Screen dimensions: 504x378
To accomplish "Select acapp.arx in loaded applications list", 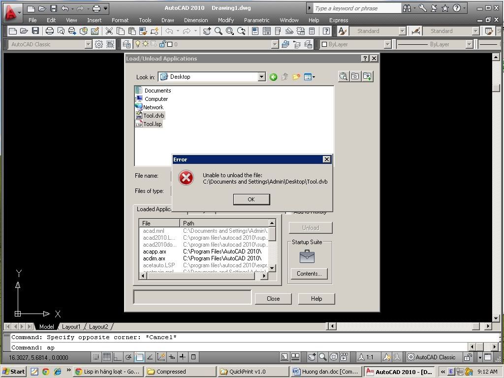I will click(155, 252).
